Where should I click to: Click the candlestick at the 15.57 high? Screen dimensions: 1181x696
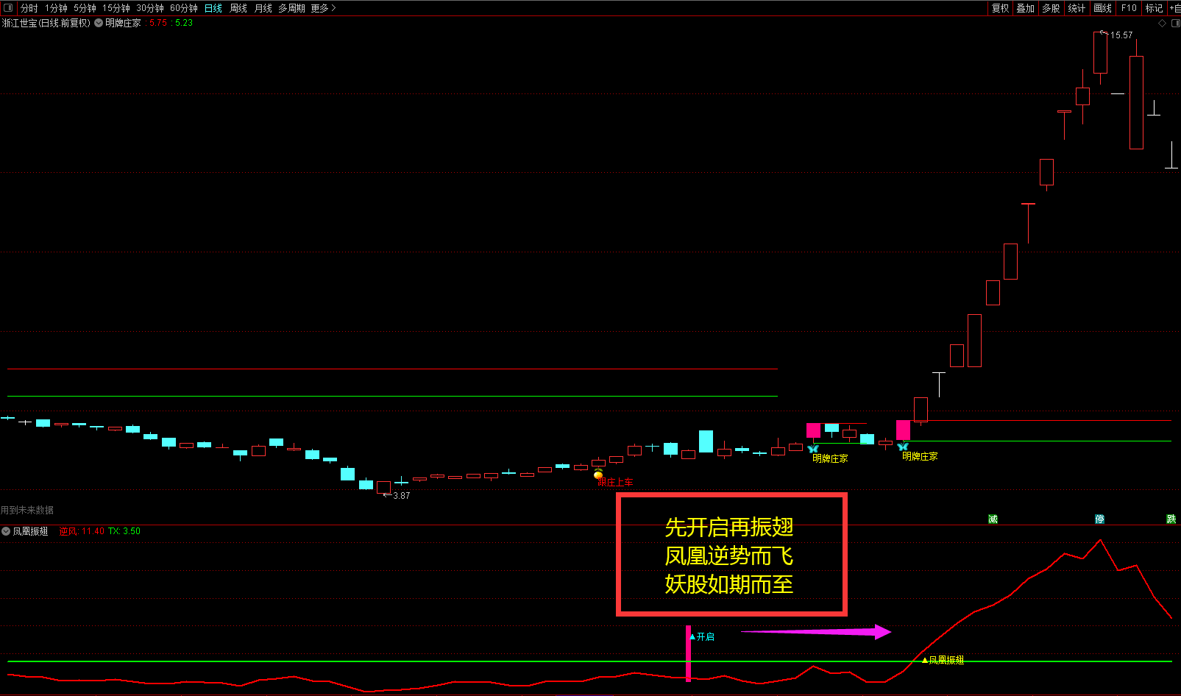pyautogui.click(x=1100, y=53)
